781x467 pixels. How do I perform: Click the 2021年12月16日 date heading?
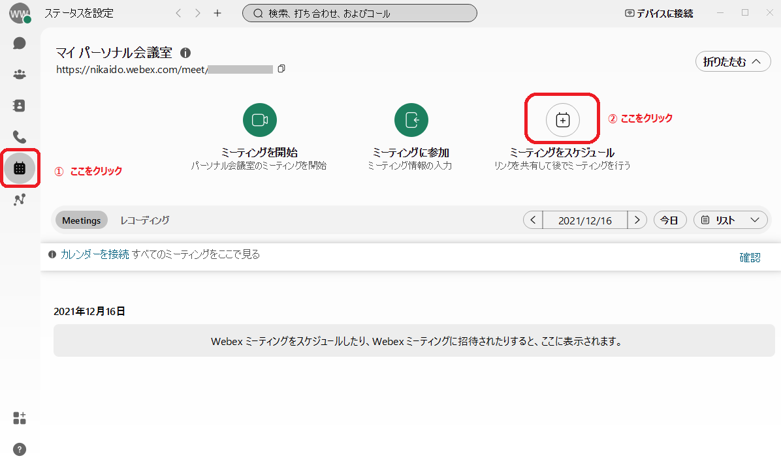tap(89, 311)
